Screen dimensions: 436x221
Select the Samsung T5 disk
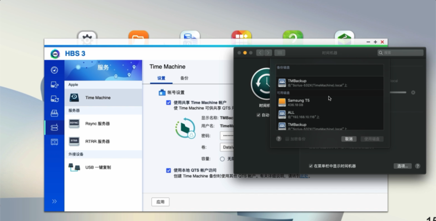[x=330, y=103]
